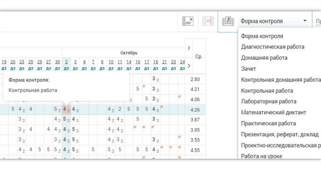Choose 'Зачет' in the dropdown list
The height and width of the screenshot is (180, 321).
coord(248,69)
